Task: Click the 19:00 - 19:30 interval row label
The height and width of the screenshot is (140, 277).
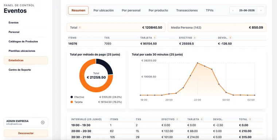Action: [81, 125]
